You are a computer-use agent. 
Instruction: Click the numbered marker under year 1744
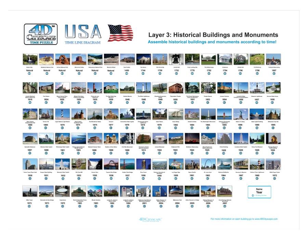pos(143,74)
